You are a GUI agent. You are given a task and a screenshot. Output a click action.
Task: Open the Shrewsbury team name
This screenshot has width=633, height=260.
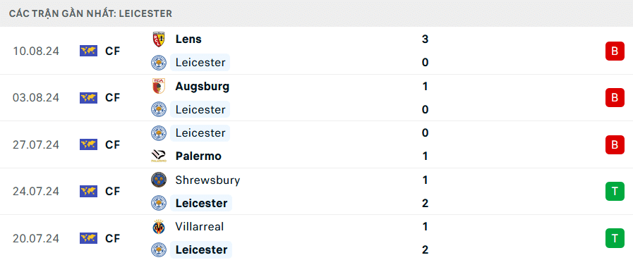[x=208, y=180]
